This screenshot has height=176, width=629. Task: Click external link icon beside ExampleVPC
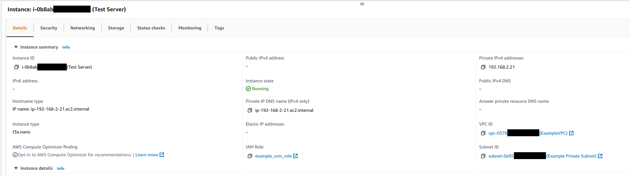[x=571, y=133]
